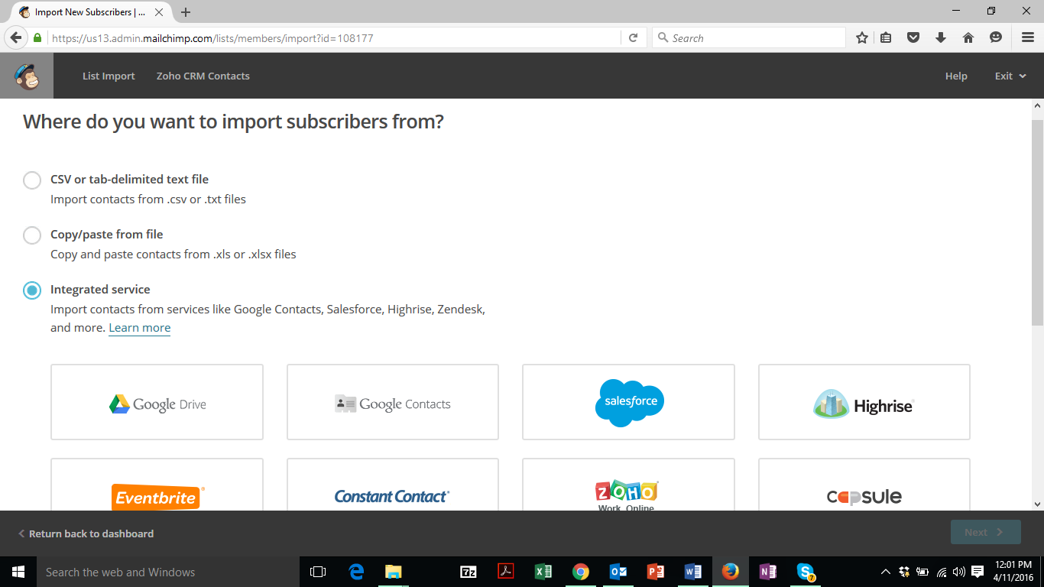Choose Google Contacts integration card
This screenshot has height=587, width=1044.
(x=393, y=402)
